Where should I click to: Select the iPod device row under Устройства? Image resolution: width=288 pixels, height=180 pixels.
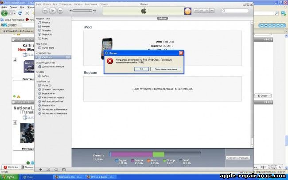point(53,57)
